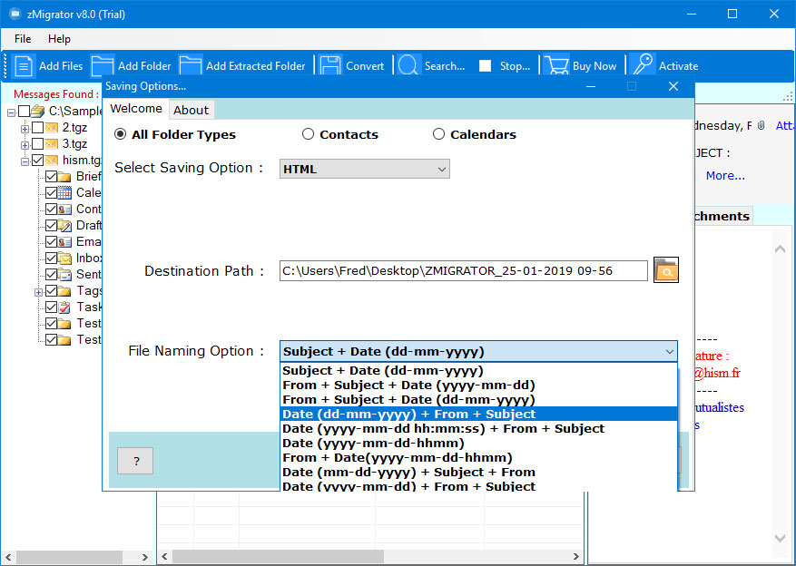
Task: Toggle the C:\Sample root checkbox
Action: 24,111
